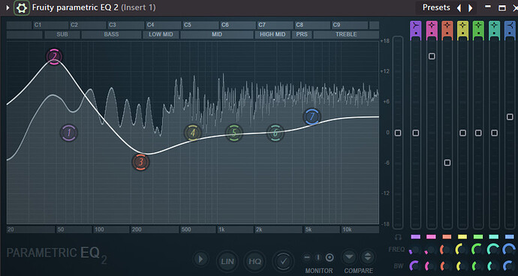This screenshot has height=276, width=518.
Task: Open the plugin menu arrow left of gear
Action: [x=8, y=7]
